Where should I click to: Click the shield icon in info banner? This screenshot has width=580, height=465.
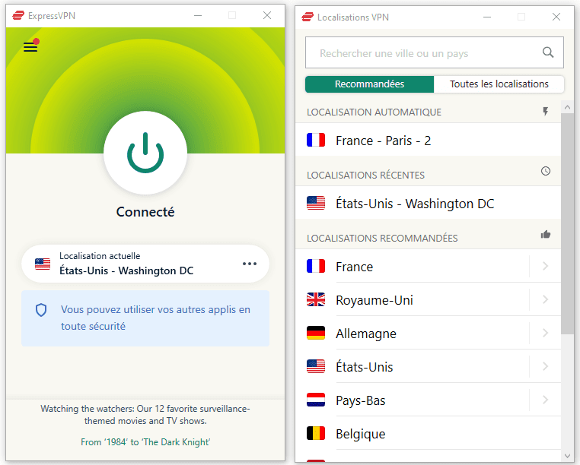click(41, 310)
